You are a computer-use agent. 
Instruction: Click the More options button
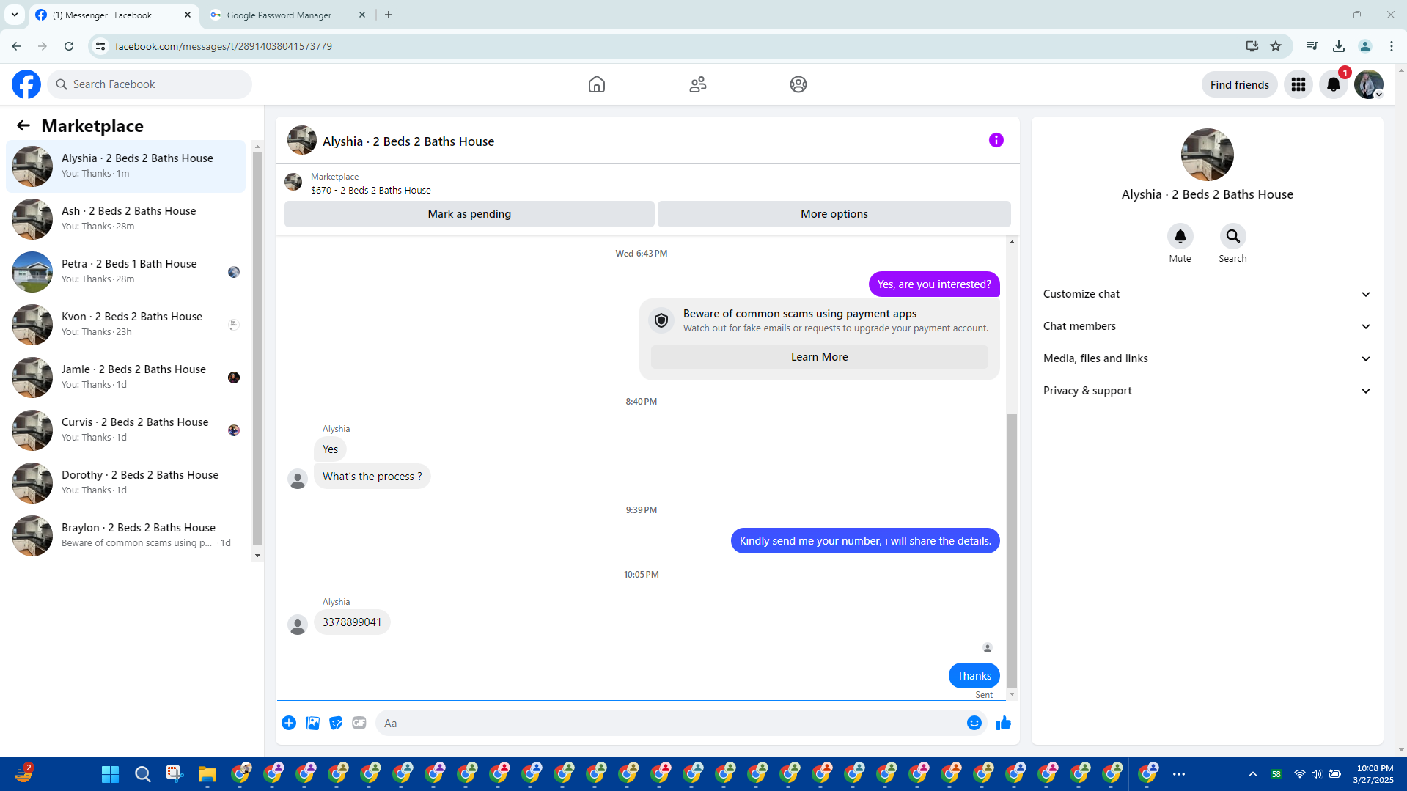tap(834, 214)
